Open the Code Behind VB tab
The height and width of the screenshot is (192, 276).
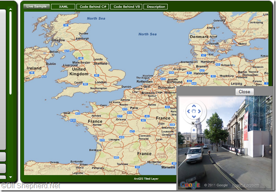[126, 7]
